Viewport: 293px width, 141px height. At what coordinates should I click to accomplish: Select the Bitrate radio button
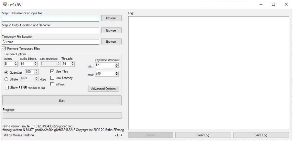6,79
